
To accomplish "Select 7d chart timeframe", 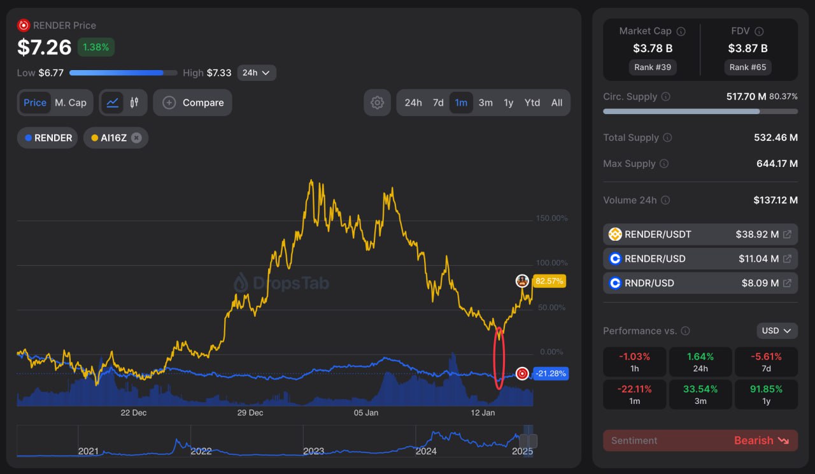I will click(x=438, y=103).
